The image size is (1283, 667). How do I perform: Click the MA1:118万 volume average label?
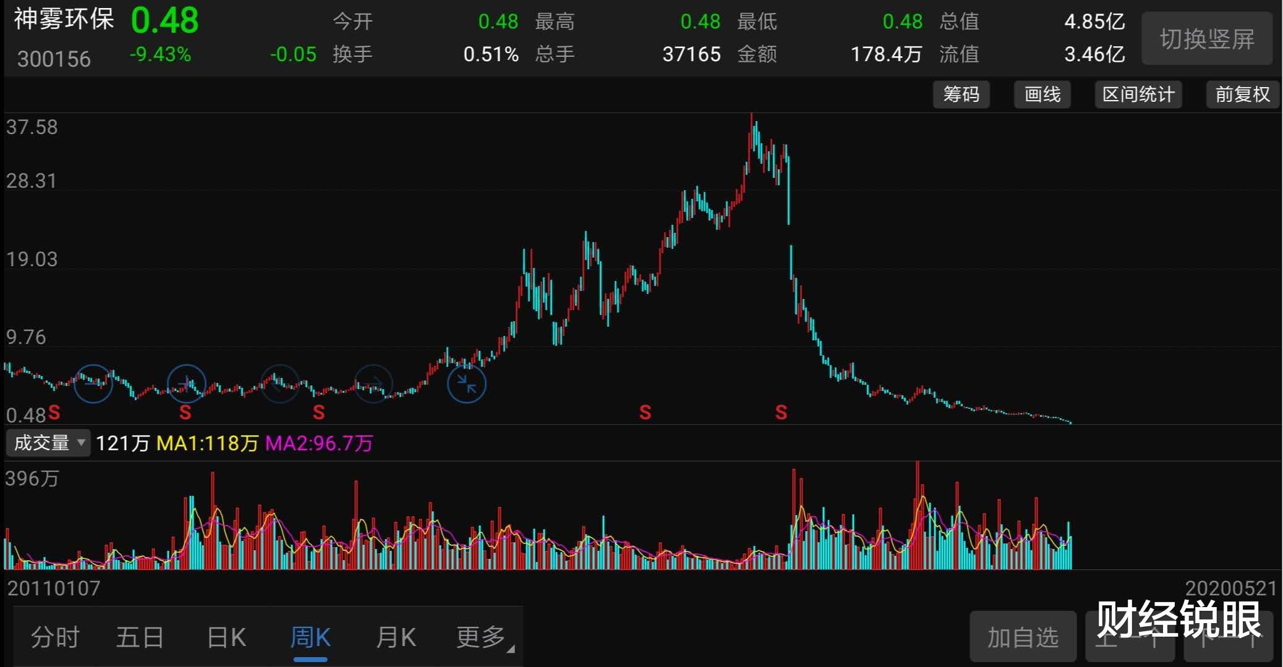click(207, 443)
